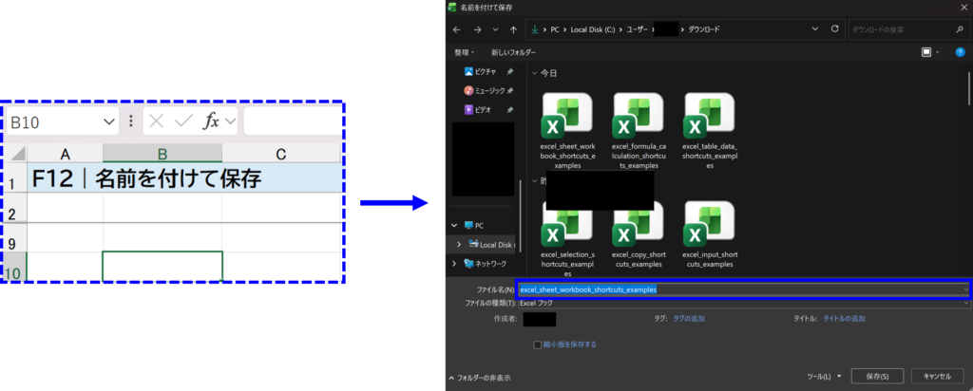Open the blue help icon
The image size is (973, 391).
click(960, 52)
